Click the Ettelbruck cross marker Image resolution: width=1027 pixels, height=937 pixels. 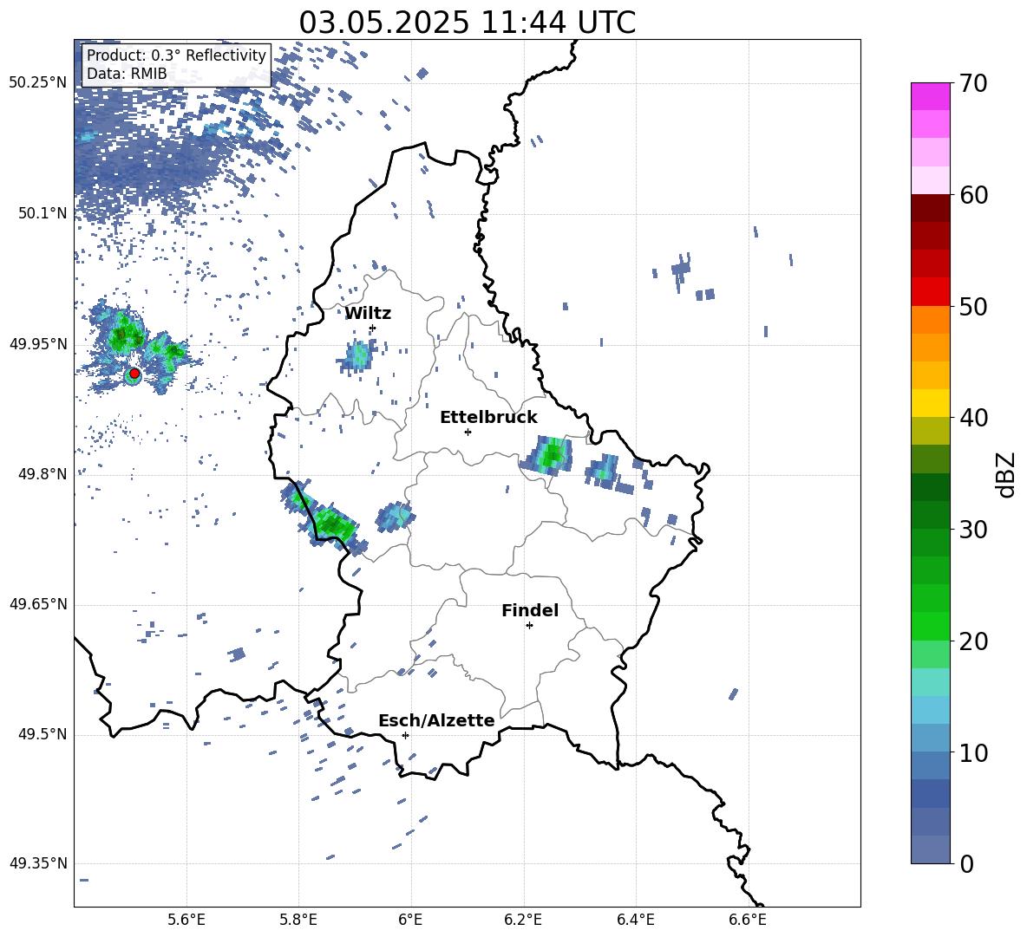[x=468, y=432]
